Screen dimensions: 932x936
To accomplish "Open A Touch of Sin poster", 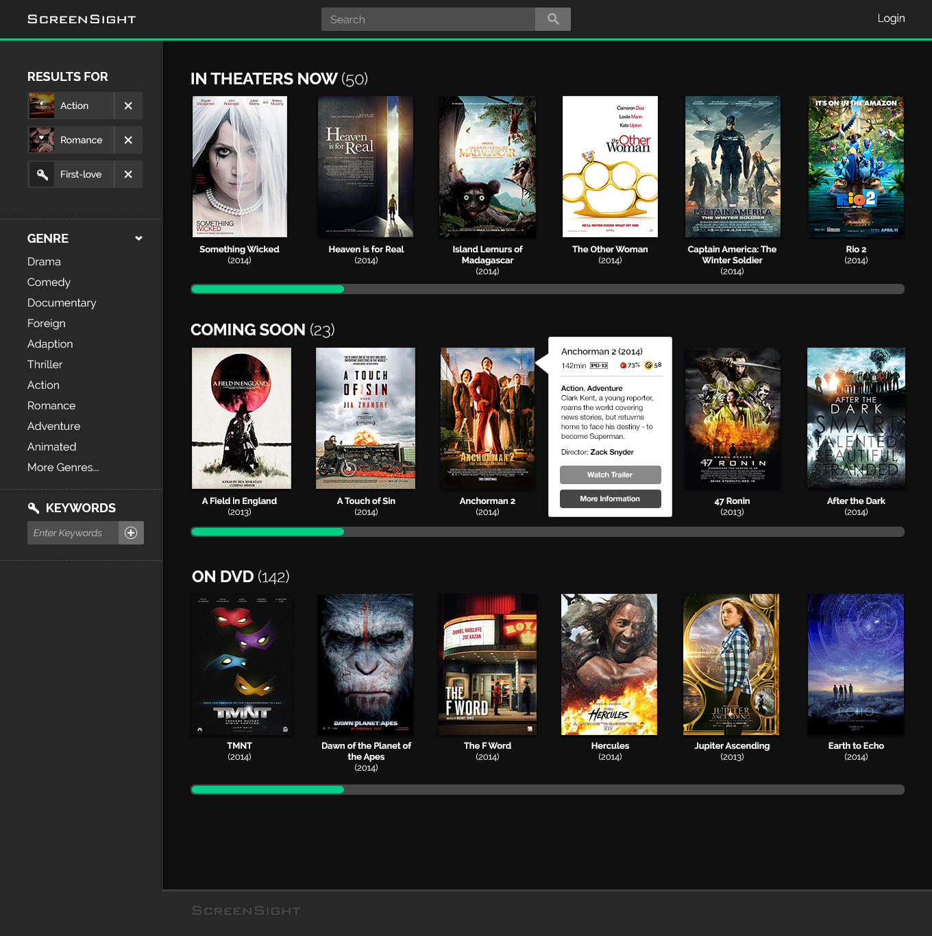I will [365, 418].
